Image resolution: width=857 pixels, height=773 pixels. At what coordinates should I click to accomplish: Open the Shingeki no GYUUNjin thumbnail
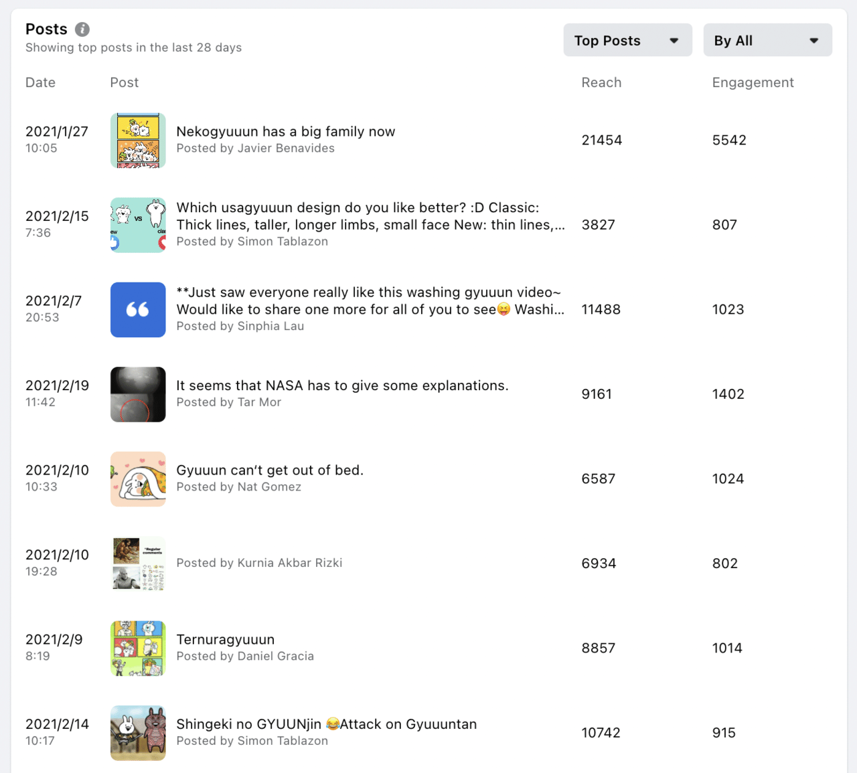pos(138,733)
